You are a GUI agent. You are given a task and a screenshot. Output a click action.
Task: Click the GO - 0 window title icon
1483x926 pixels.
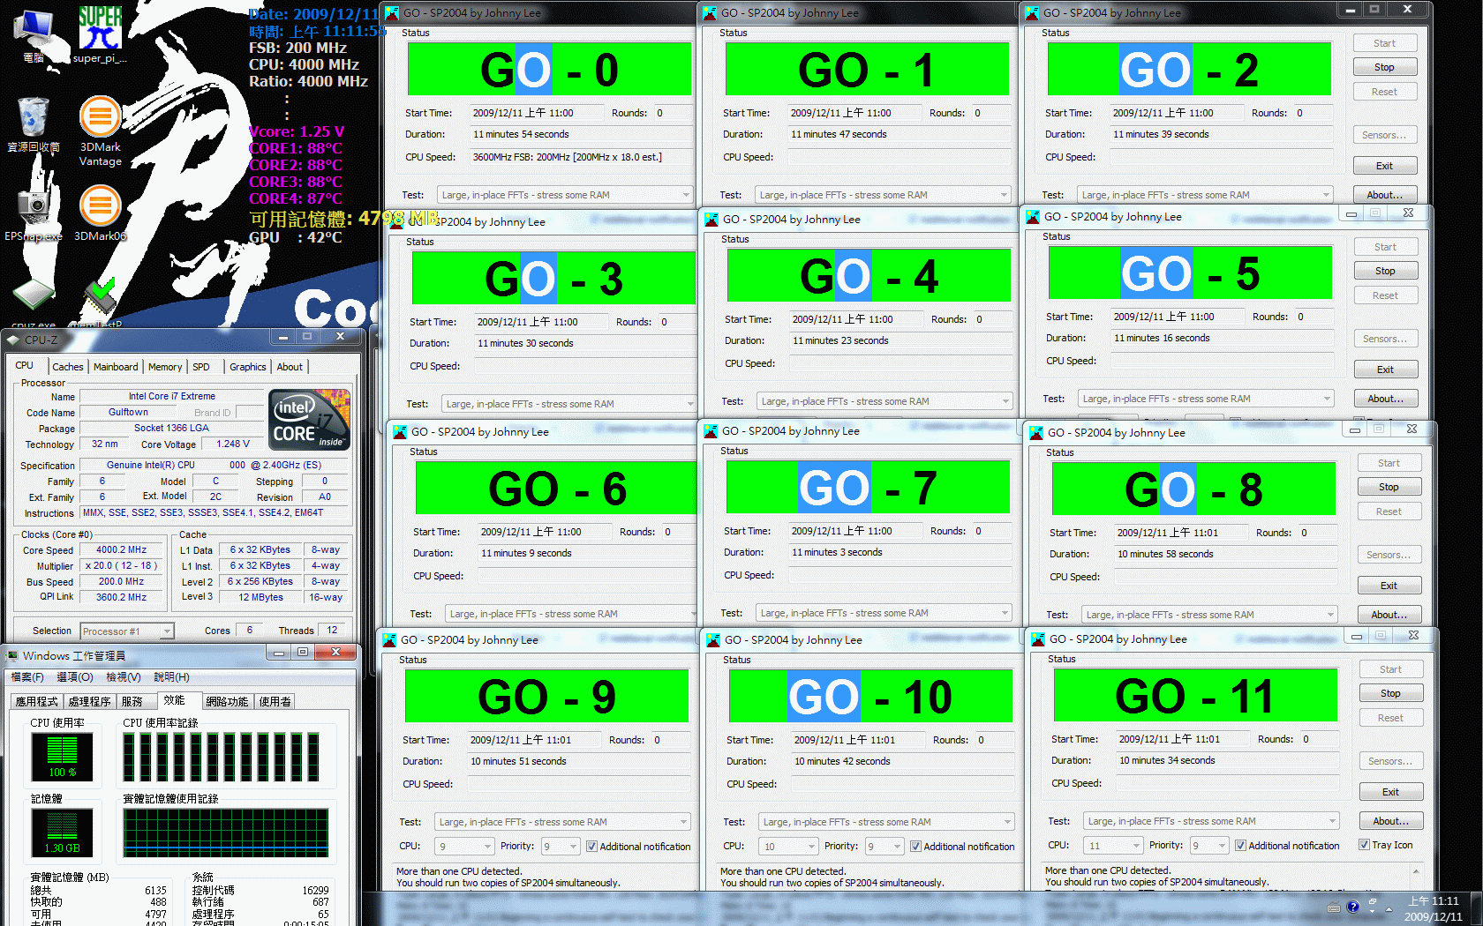tap(393, 13)
